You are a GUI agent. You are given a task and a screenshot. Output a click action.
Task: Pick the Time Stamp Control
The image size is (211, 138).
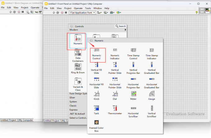click(133, 54)
